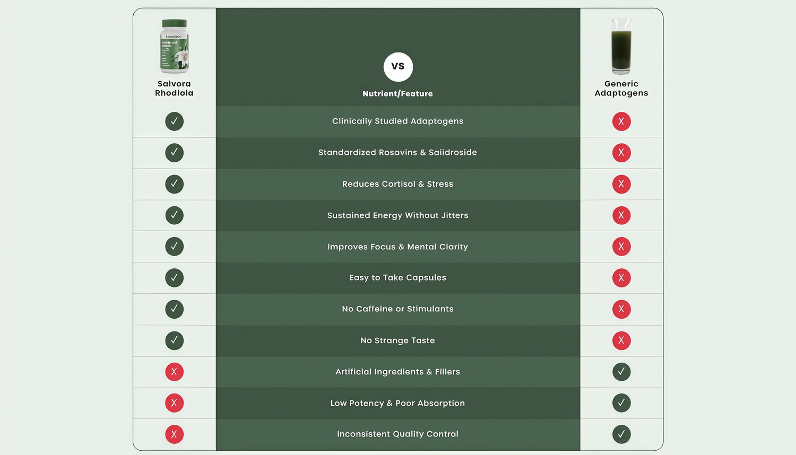Click Generic red X for Clinically Studied Adaptogens
The height and width of the screenshot is (455, 796).
click(621, 121)
